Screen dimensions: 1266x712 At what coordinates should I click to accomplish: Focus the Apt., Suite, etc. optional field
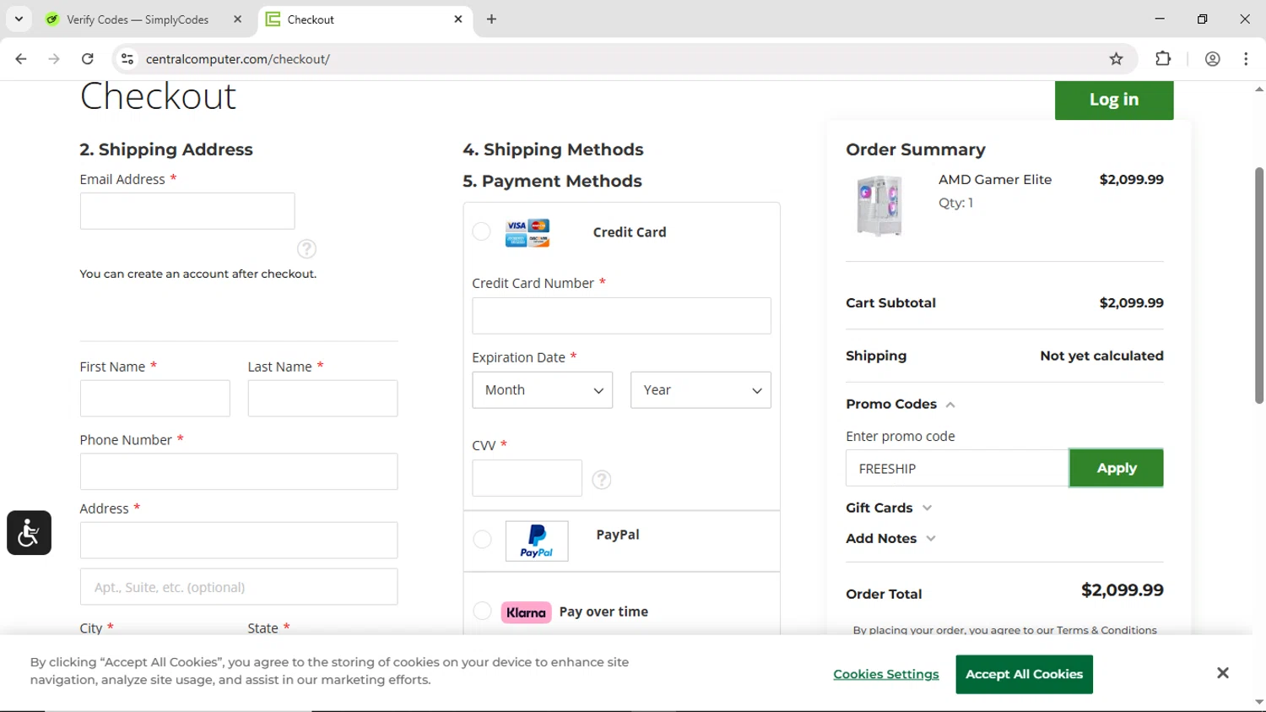click(239, 587)
